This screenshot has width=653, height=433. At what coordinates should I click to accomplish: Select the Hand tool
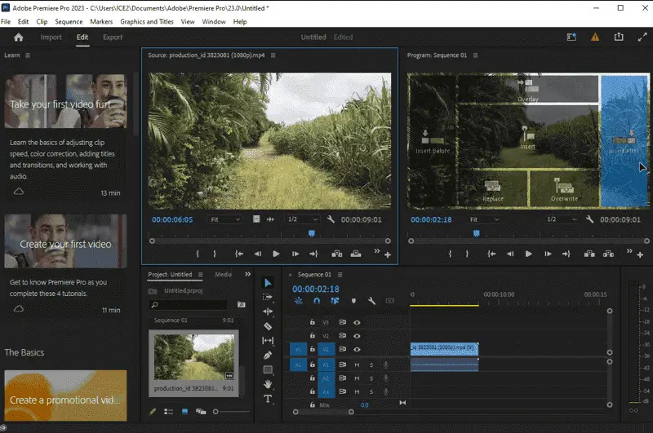[x=268, y=384]
